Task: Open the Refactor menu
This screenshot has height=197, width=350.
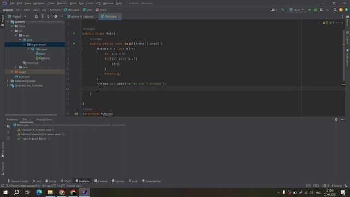Action: [x=62, y=3]
